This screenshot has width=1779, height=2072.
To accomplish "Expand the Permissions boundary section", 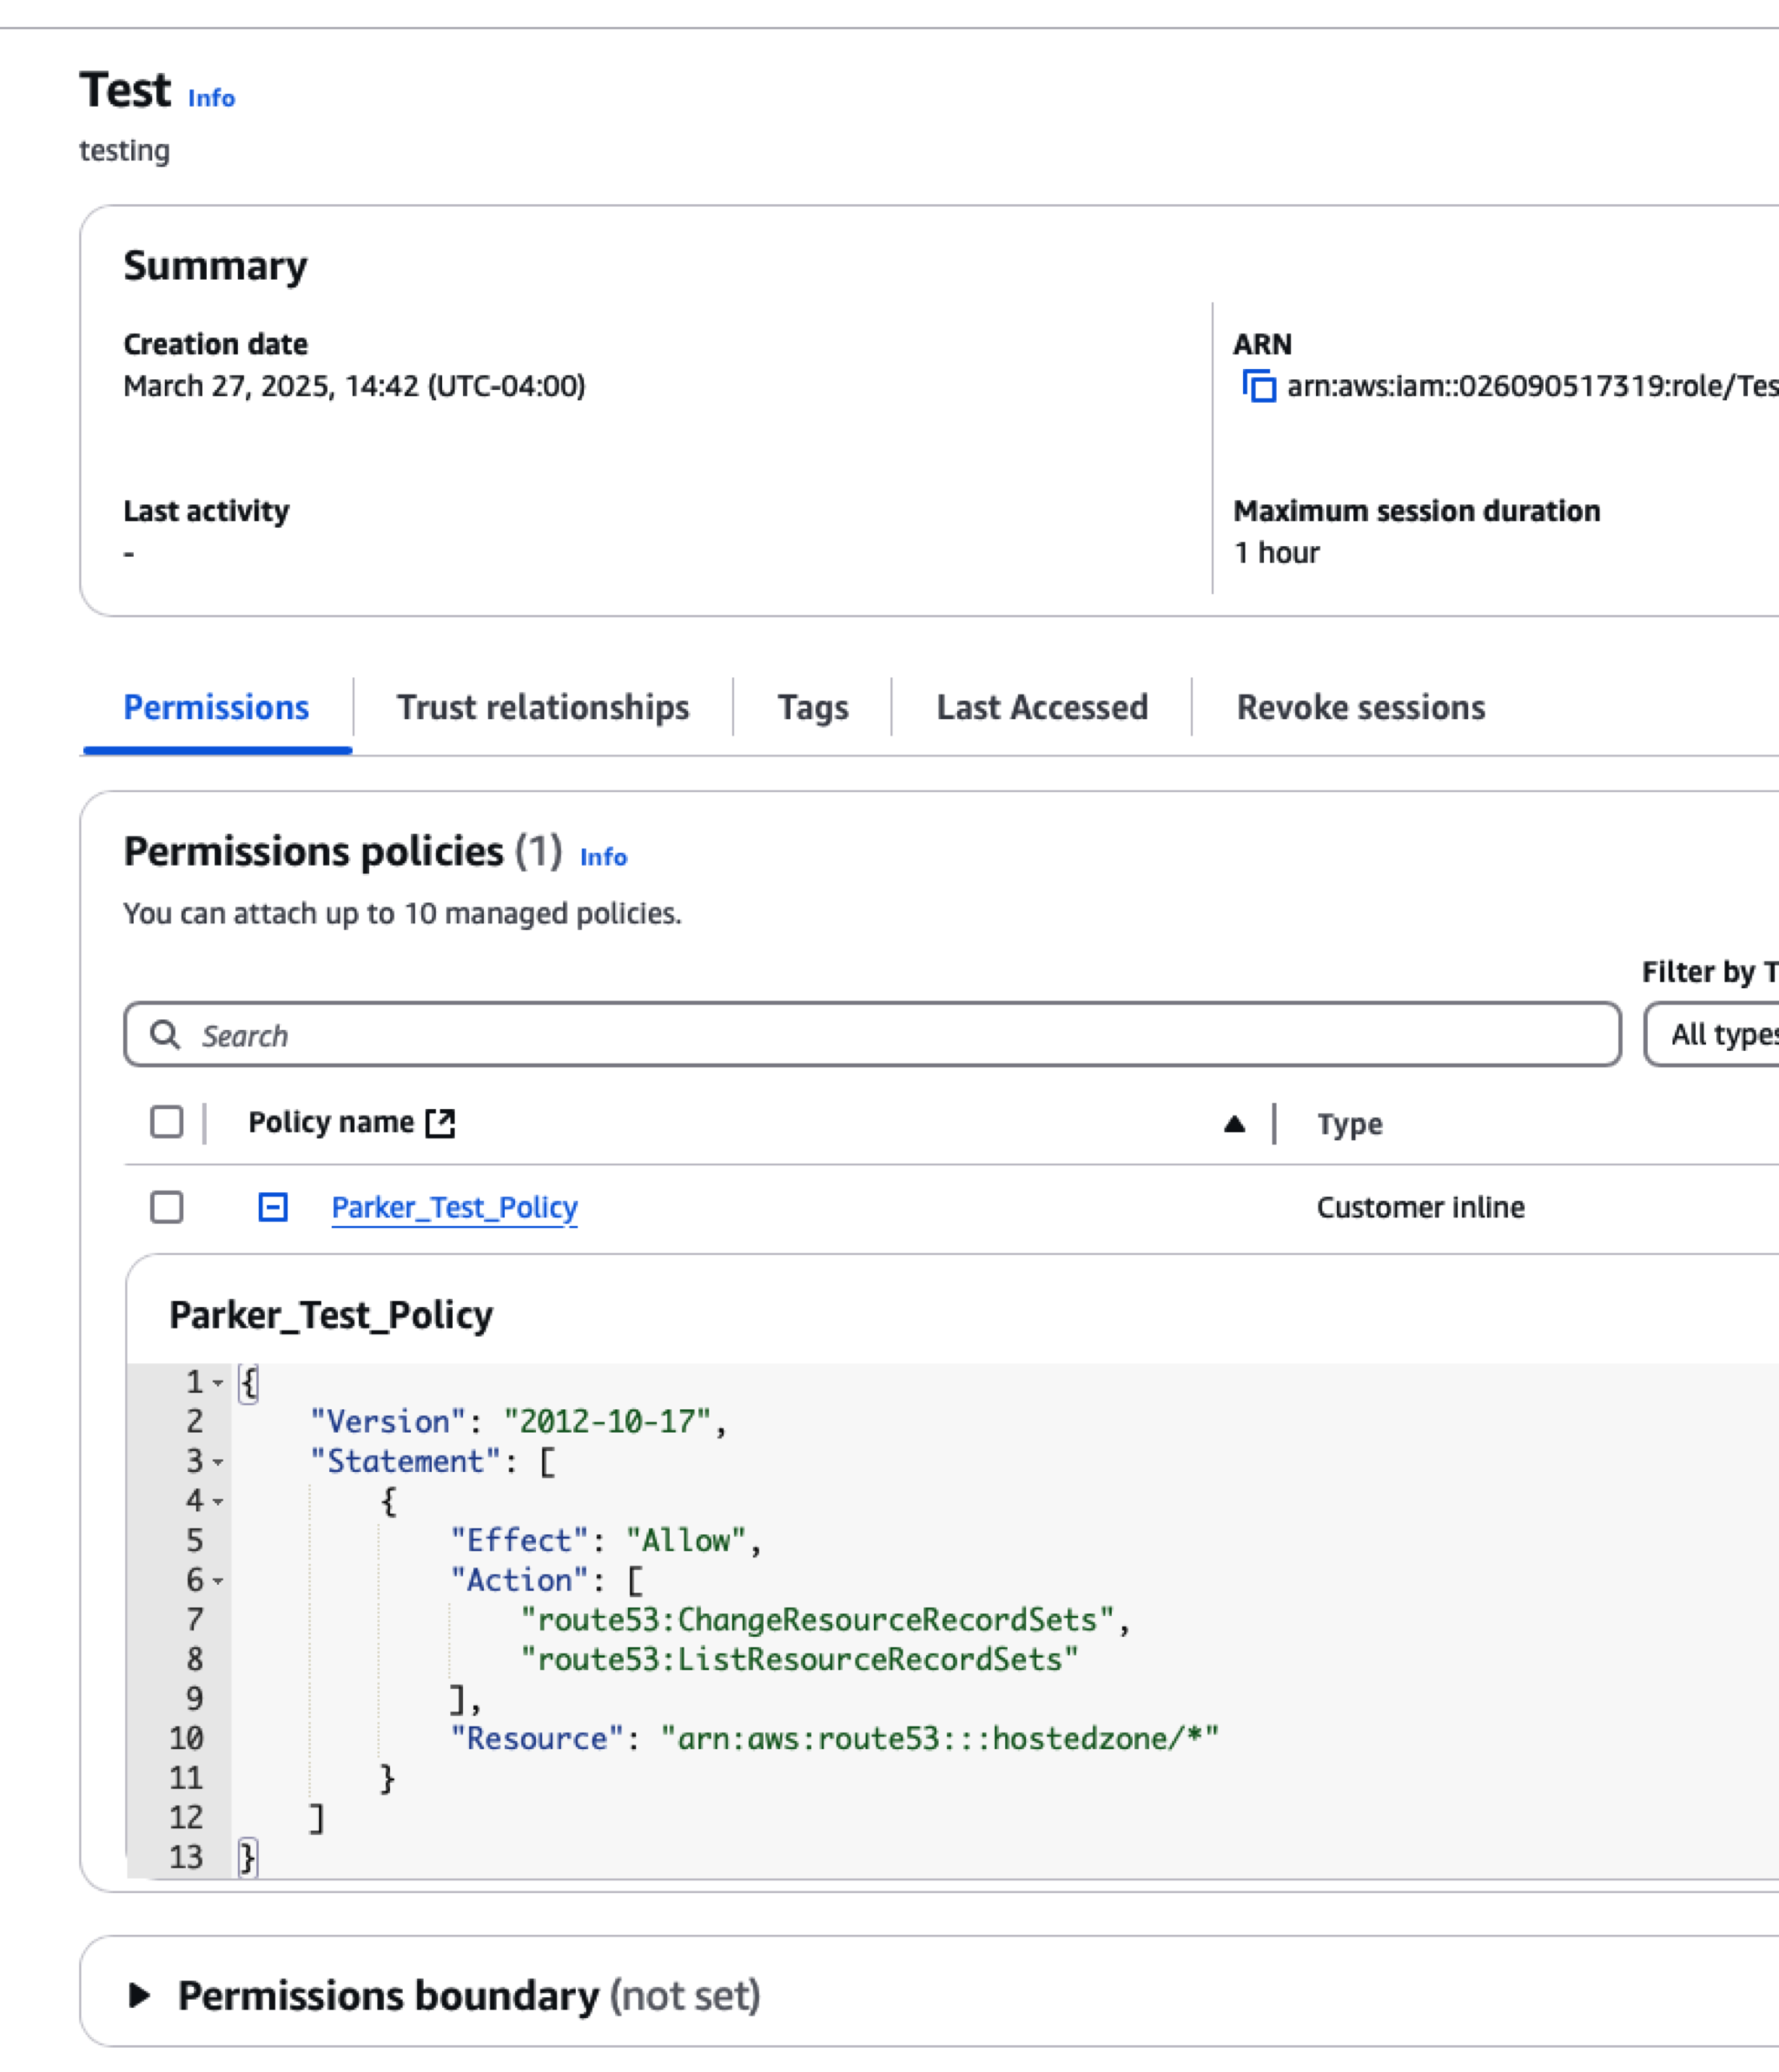I will 140,1995.
